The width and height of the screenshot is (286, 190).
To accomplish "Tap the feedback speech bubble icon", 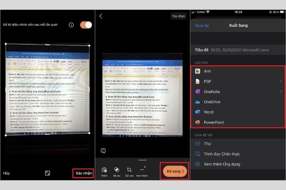I will [103, 151].
